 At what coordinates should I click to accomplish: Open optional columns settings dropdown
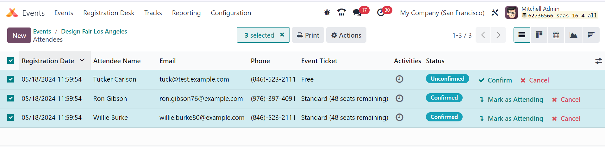(x=598, y=61)
